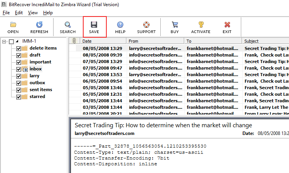Select email dated 05/05/2008 12:31
Viewport: 289px width, 173px height.
point(179,94)
